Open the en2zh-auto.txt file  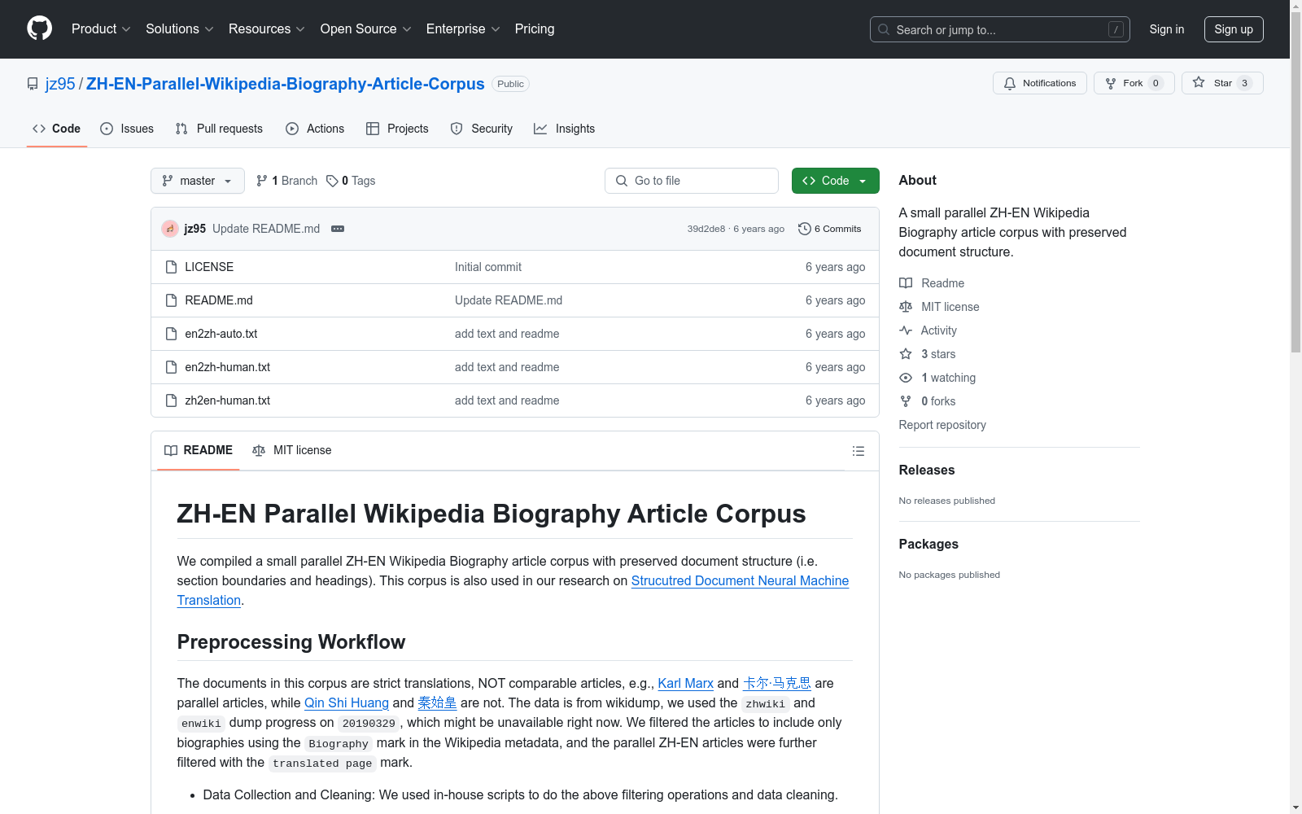click(221, 334)
